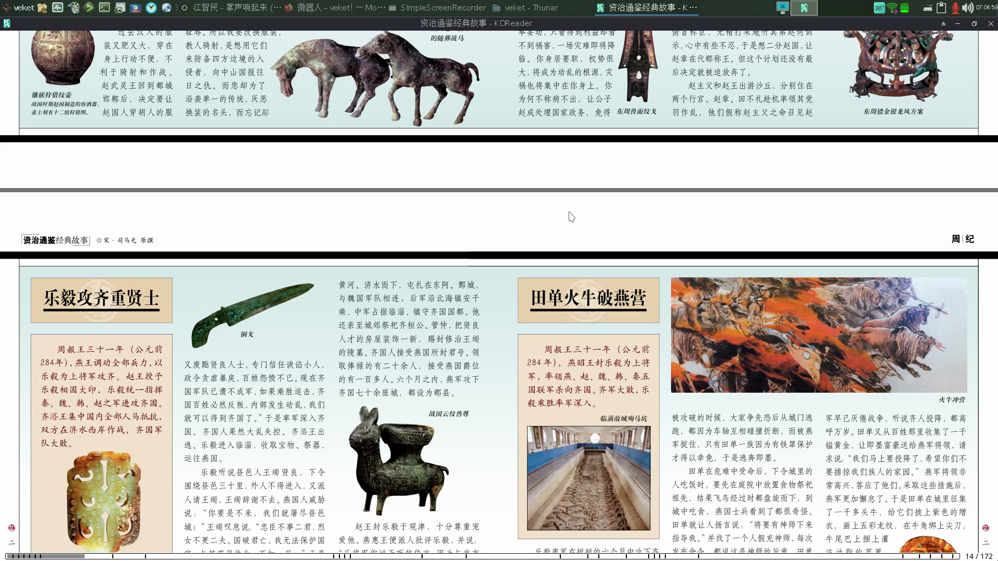Open the flat scanner-like tray icon

[x=928, y=8]
